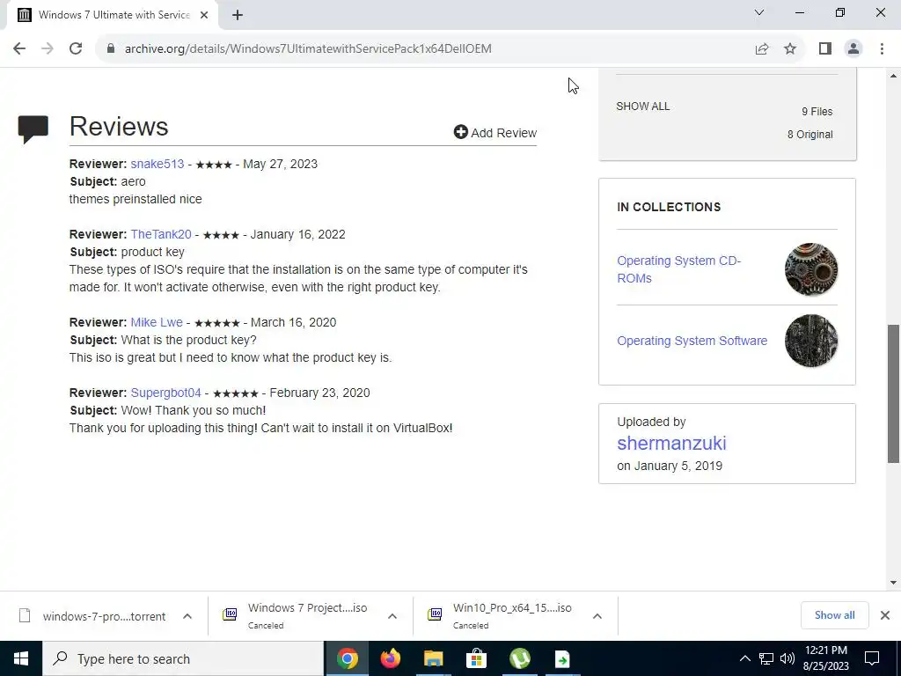Image resolution: width=901 pixels, height=676 pixels.
Task: Click the 9 Files count
Action: [817, 112]
